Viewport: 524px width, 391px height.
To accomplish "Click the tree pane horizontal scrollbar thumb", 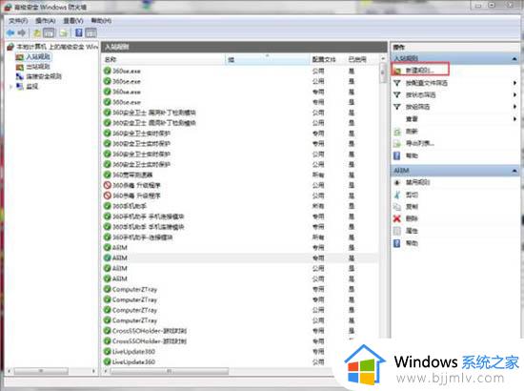I will tap(41, 371).
